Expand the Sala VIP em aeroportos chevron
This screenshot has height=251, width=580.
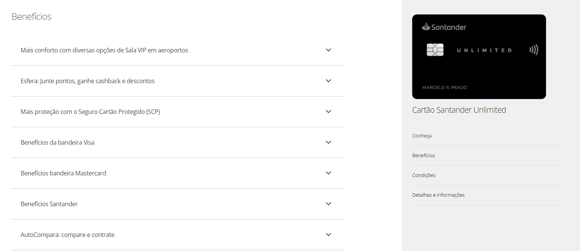pos(329,50)
